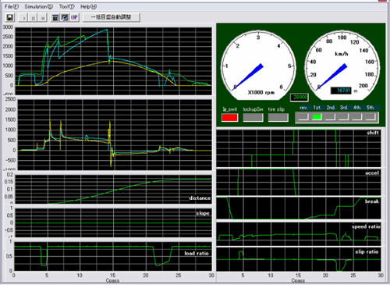Toggle the red ig_swit indicator
Image resolution: width=390 pixels, height=285 pixels.
pos(229,117)
